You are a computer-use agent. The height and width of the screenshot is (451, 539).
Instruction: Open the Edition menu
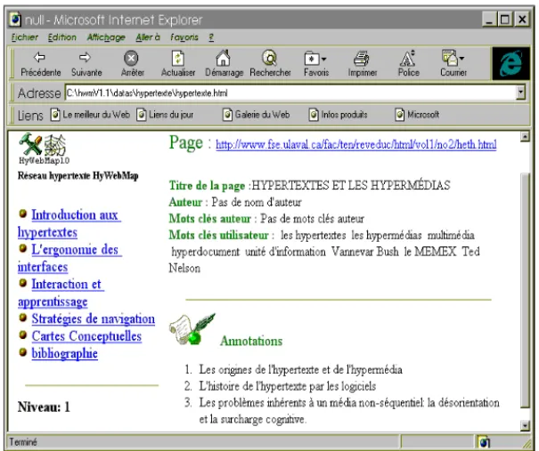(61, 37)
